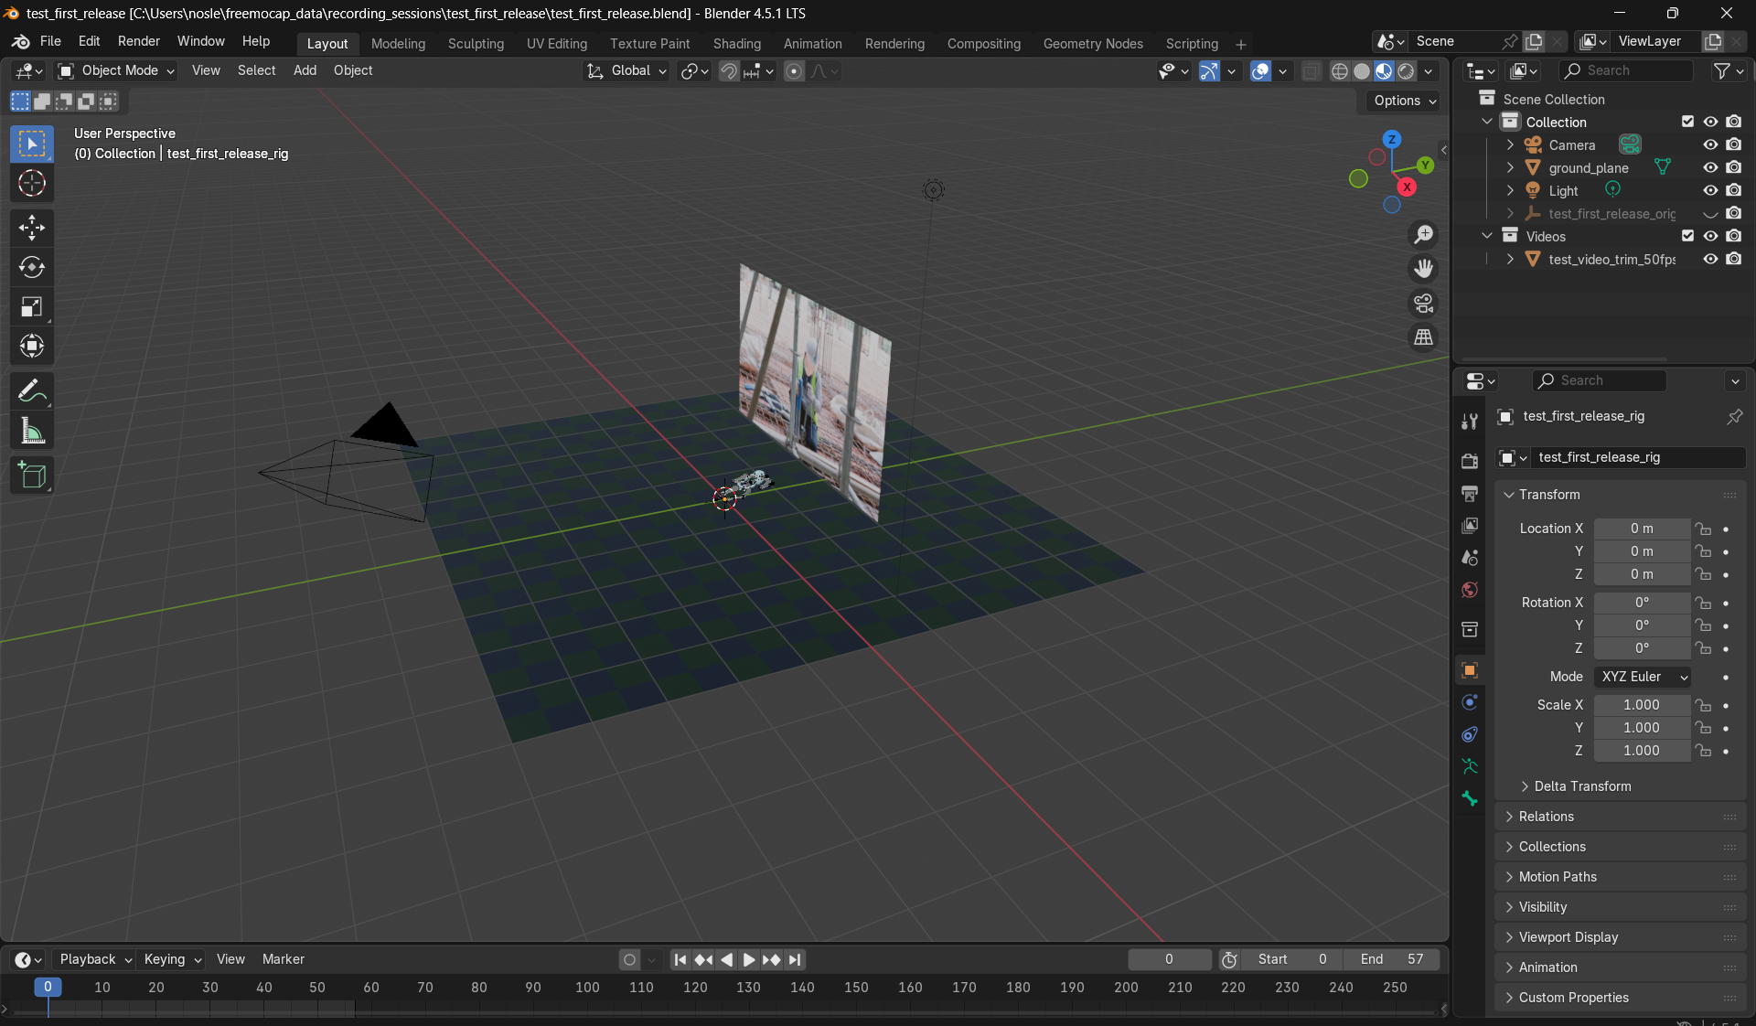This screenshot has height=1026, width=1756.
Task: Open the Playback menu in timeline
Action: pyautogui.click(x=95, y=959)
